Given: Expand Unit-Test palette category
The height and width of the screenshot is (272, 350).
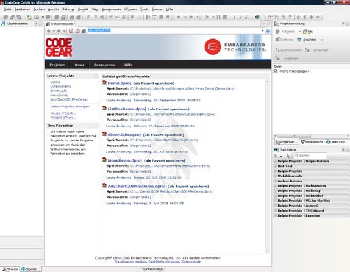Looking at the screenshot, I should tap(312, 166).
